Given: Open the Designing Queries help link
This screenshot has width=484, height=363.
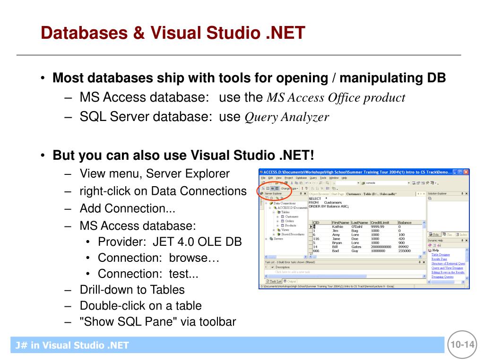Looking at the screenshot, I should [x=442, y=277].
